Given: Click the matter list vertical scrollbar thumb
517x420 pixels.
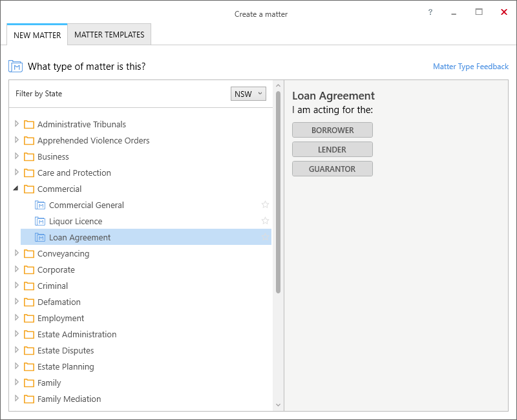Looking at the screenshot, I should pyautogui.click(x=279, y=193).
